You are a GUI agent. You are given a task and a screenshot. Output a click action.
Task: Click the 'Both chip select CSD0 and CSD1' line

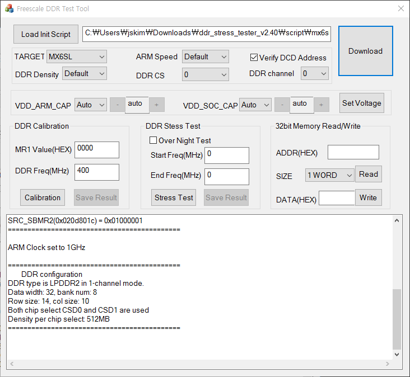tap(78, 310)
